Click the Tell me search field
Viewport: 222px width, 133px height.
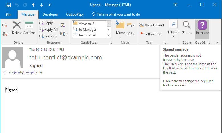[x=118, y=14]
